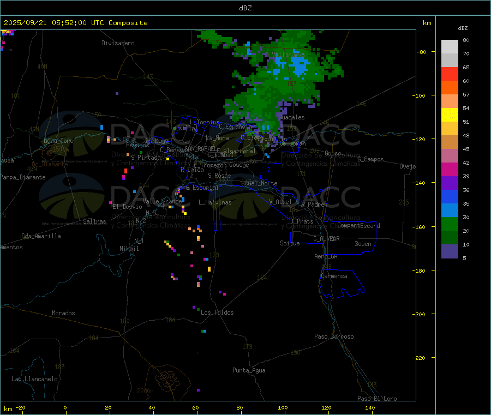This screenshot has height=415, width=491.
Task: Click the 'Valle_Grande' map label
Action: 162,201
